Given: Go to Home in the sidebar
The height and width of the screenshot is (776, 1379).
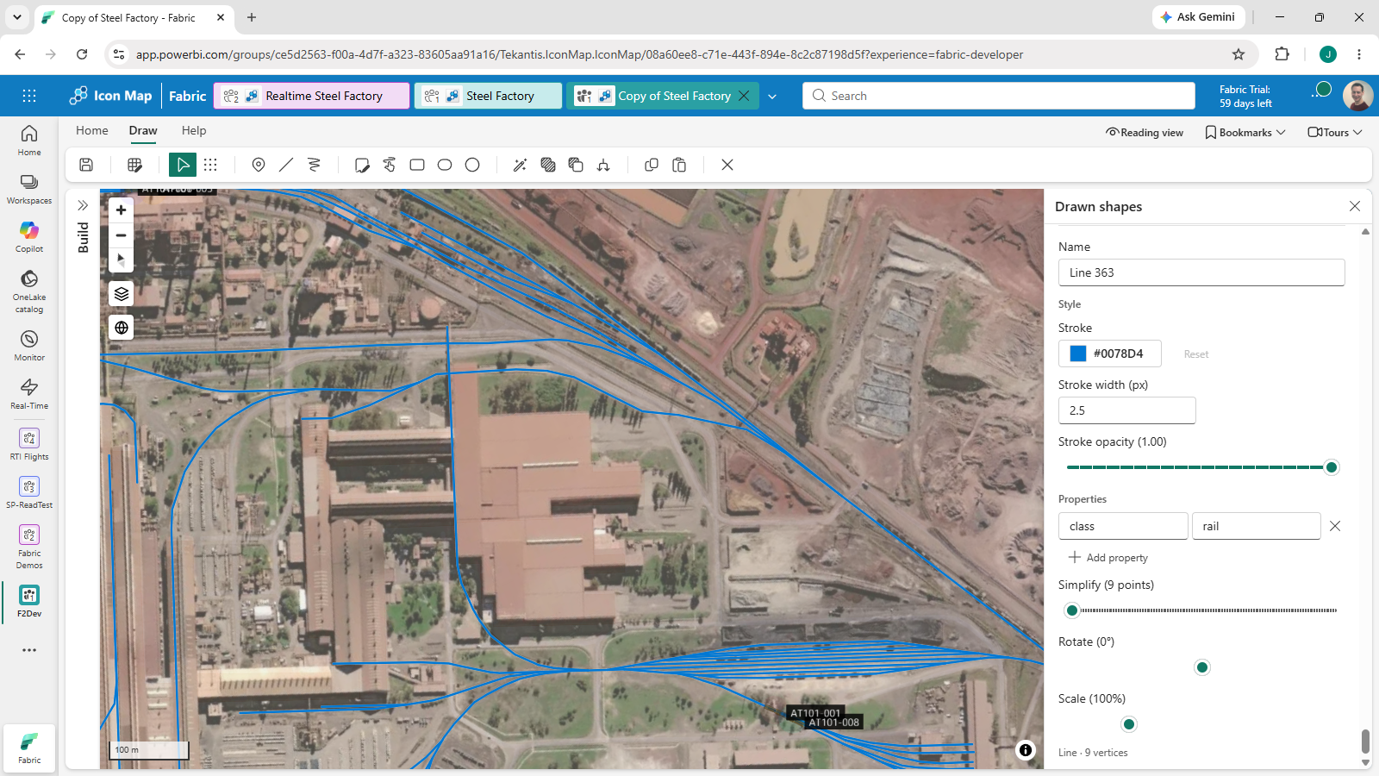Looking at the screenshot, I should (x=29, y=140).
